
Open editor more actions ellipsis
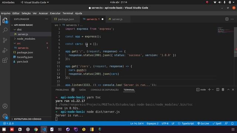pos(232,19)
